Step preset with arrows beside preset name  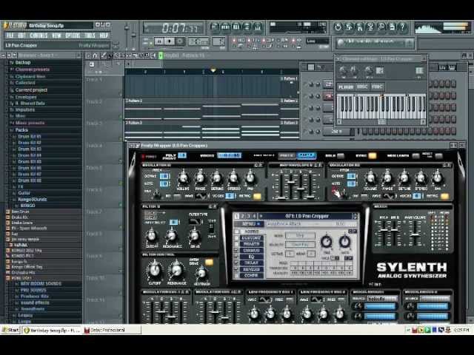click(355, 216)
